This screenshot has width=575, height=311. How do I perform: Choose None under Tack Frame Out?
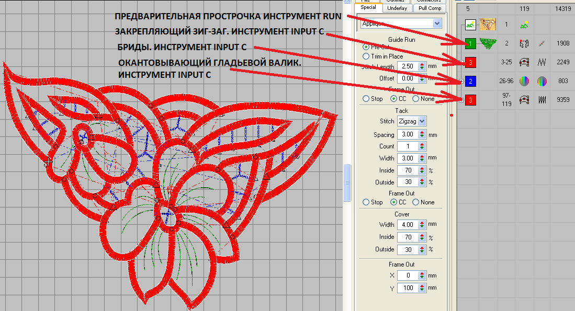[416, 202]
